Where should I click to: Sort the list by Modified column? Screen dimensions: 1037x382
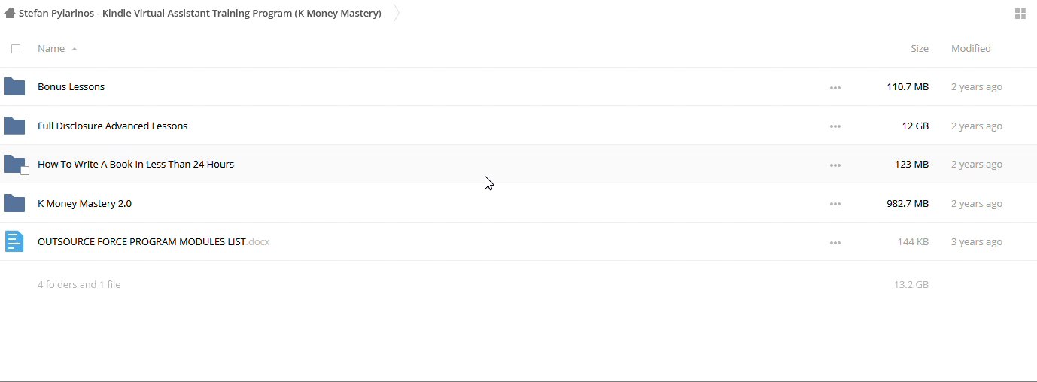tap(971, 48)
